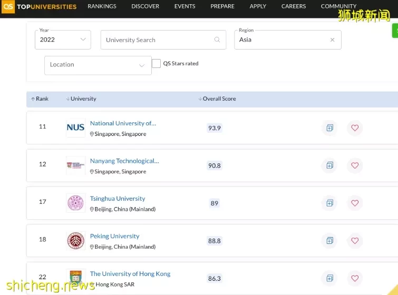The height and width of the screenshot is (295, 398).
Task: Favorite the National University of Singapore row
Action: (x=355, y=128)
